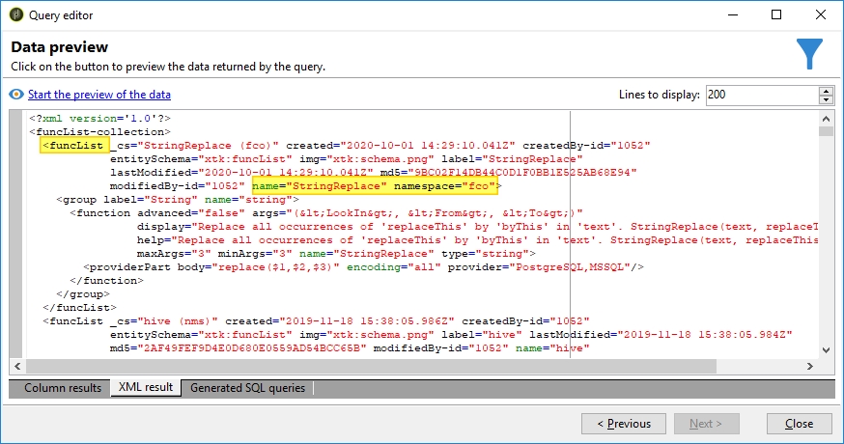Close the window using the title bar X
This screenshot has width=844, height=444.
[x=821, y=15]
